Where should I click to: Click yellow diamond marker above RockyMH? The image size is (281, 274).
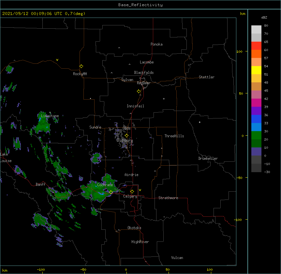click(x=81, y=66)
